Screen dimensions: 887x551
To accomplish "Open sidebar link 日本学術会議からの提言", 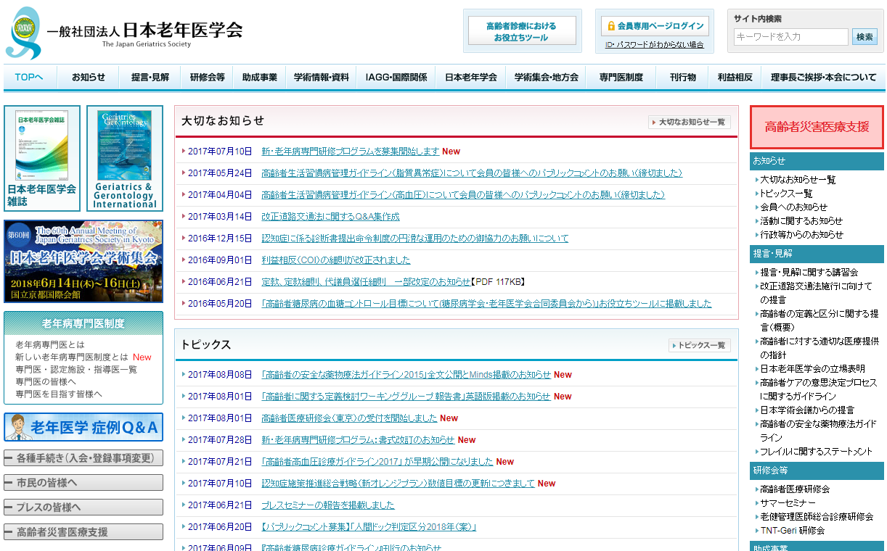I will 807,410.
